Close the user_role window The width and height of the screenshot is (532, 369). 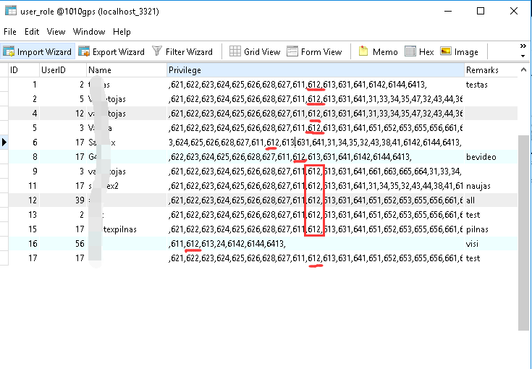pyautogui.click(x=514, y=11)
